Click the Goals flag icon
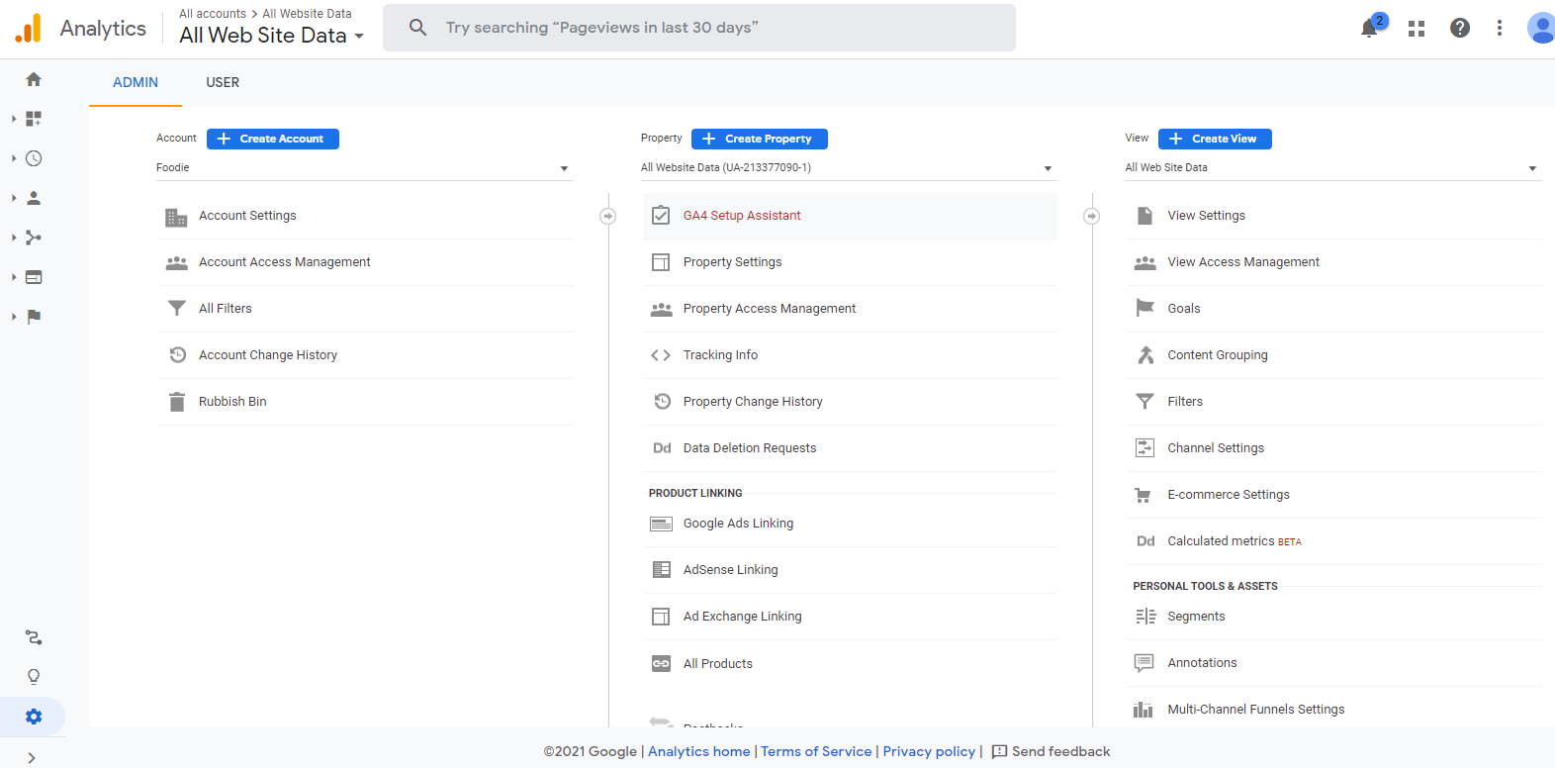Image resolution: width=1555 pixels, height=768 pixels. click(x=1145, y=309)
